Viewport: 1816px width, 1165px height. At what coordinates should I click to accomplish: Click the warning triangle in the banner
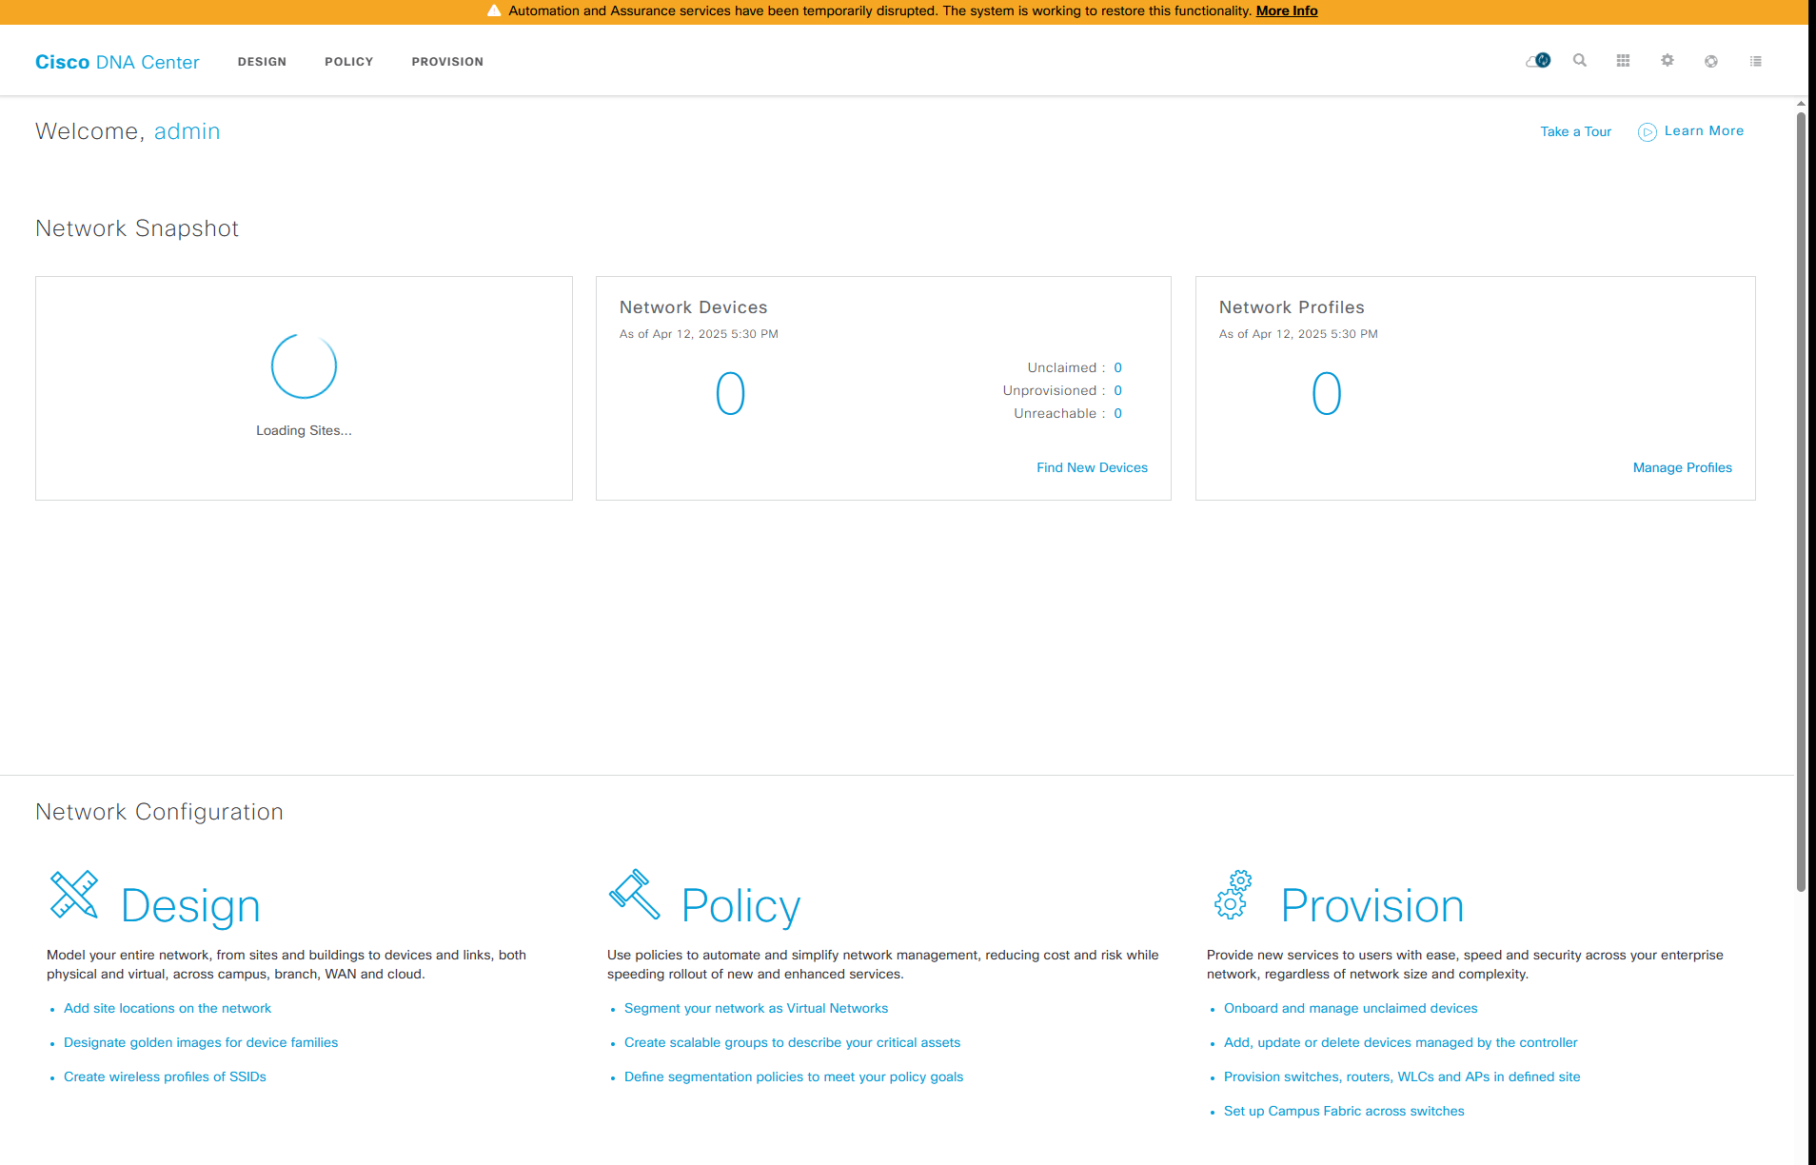point(494,11)
